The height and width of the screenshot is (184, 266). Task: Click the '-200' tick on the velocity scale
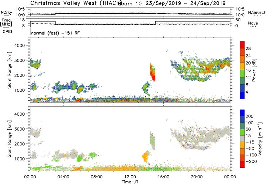pyautogui.click(x=251, y=161)
